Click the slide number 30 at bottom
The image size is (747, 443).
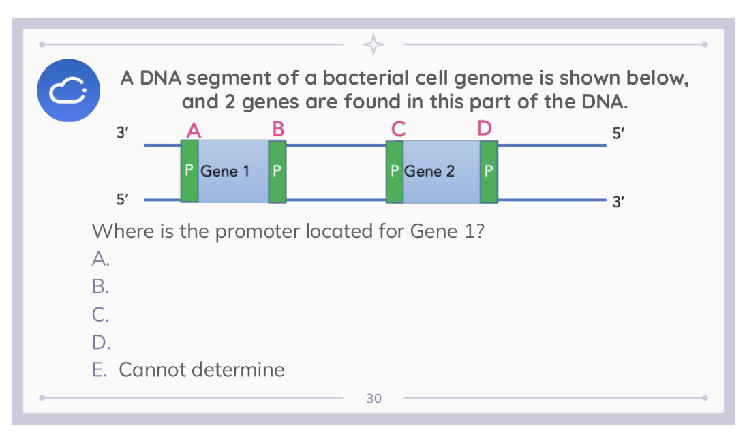click(373, 398)
